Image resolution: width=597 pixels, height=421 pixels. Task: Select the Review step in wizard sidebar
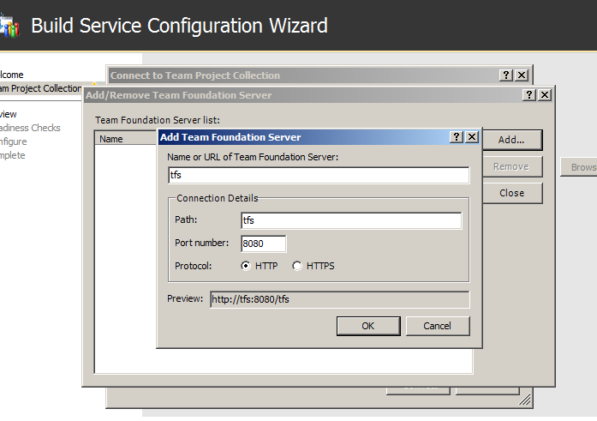click(9, 114)
